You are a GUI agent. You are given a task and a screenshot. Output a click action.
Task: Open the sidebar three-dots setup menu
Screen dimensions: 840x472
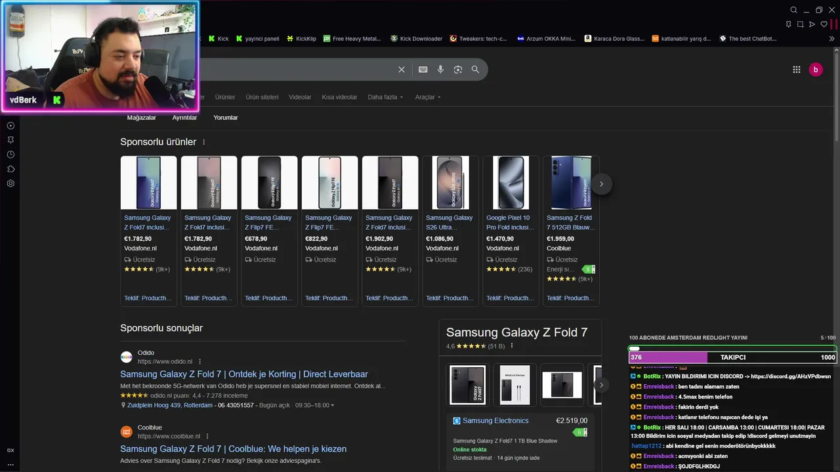pos(10,465)
